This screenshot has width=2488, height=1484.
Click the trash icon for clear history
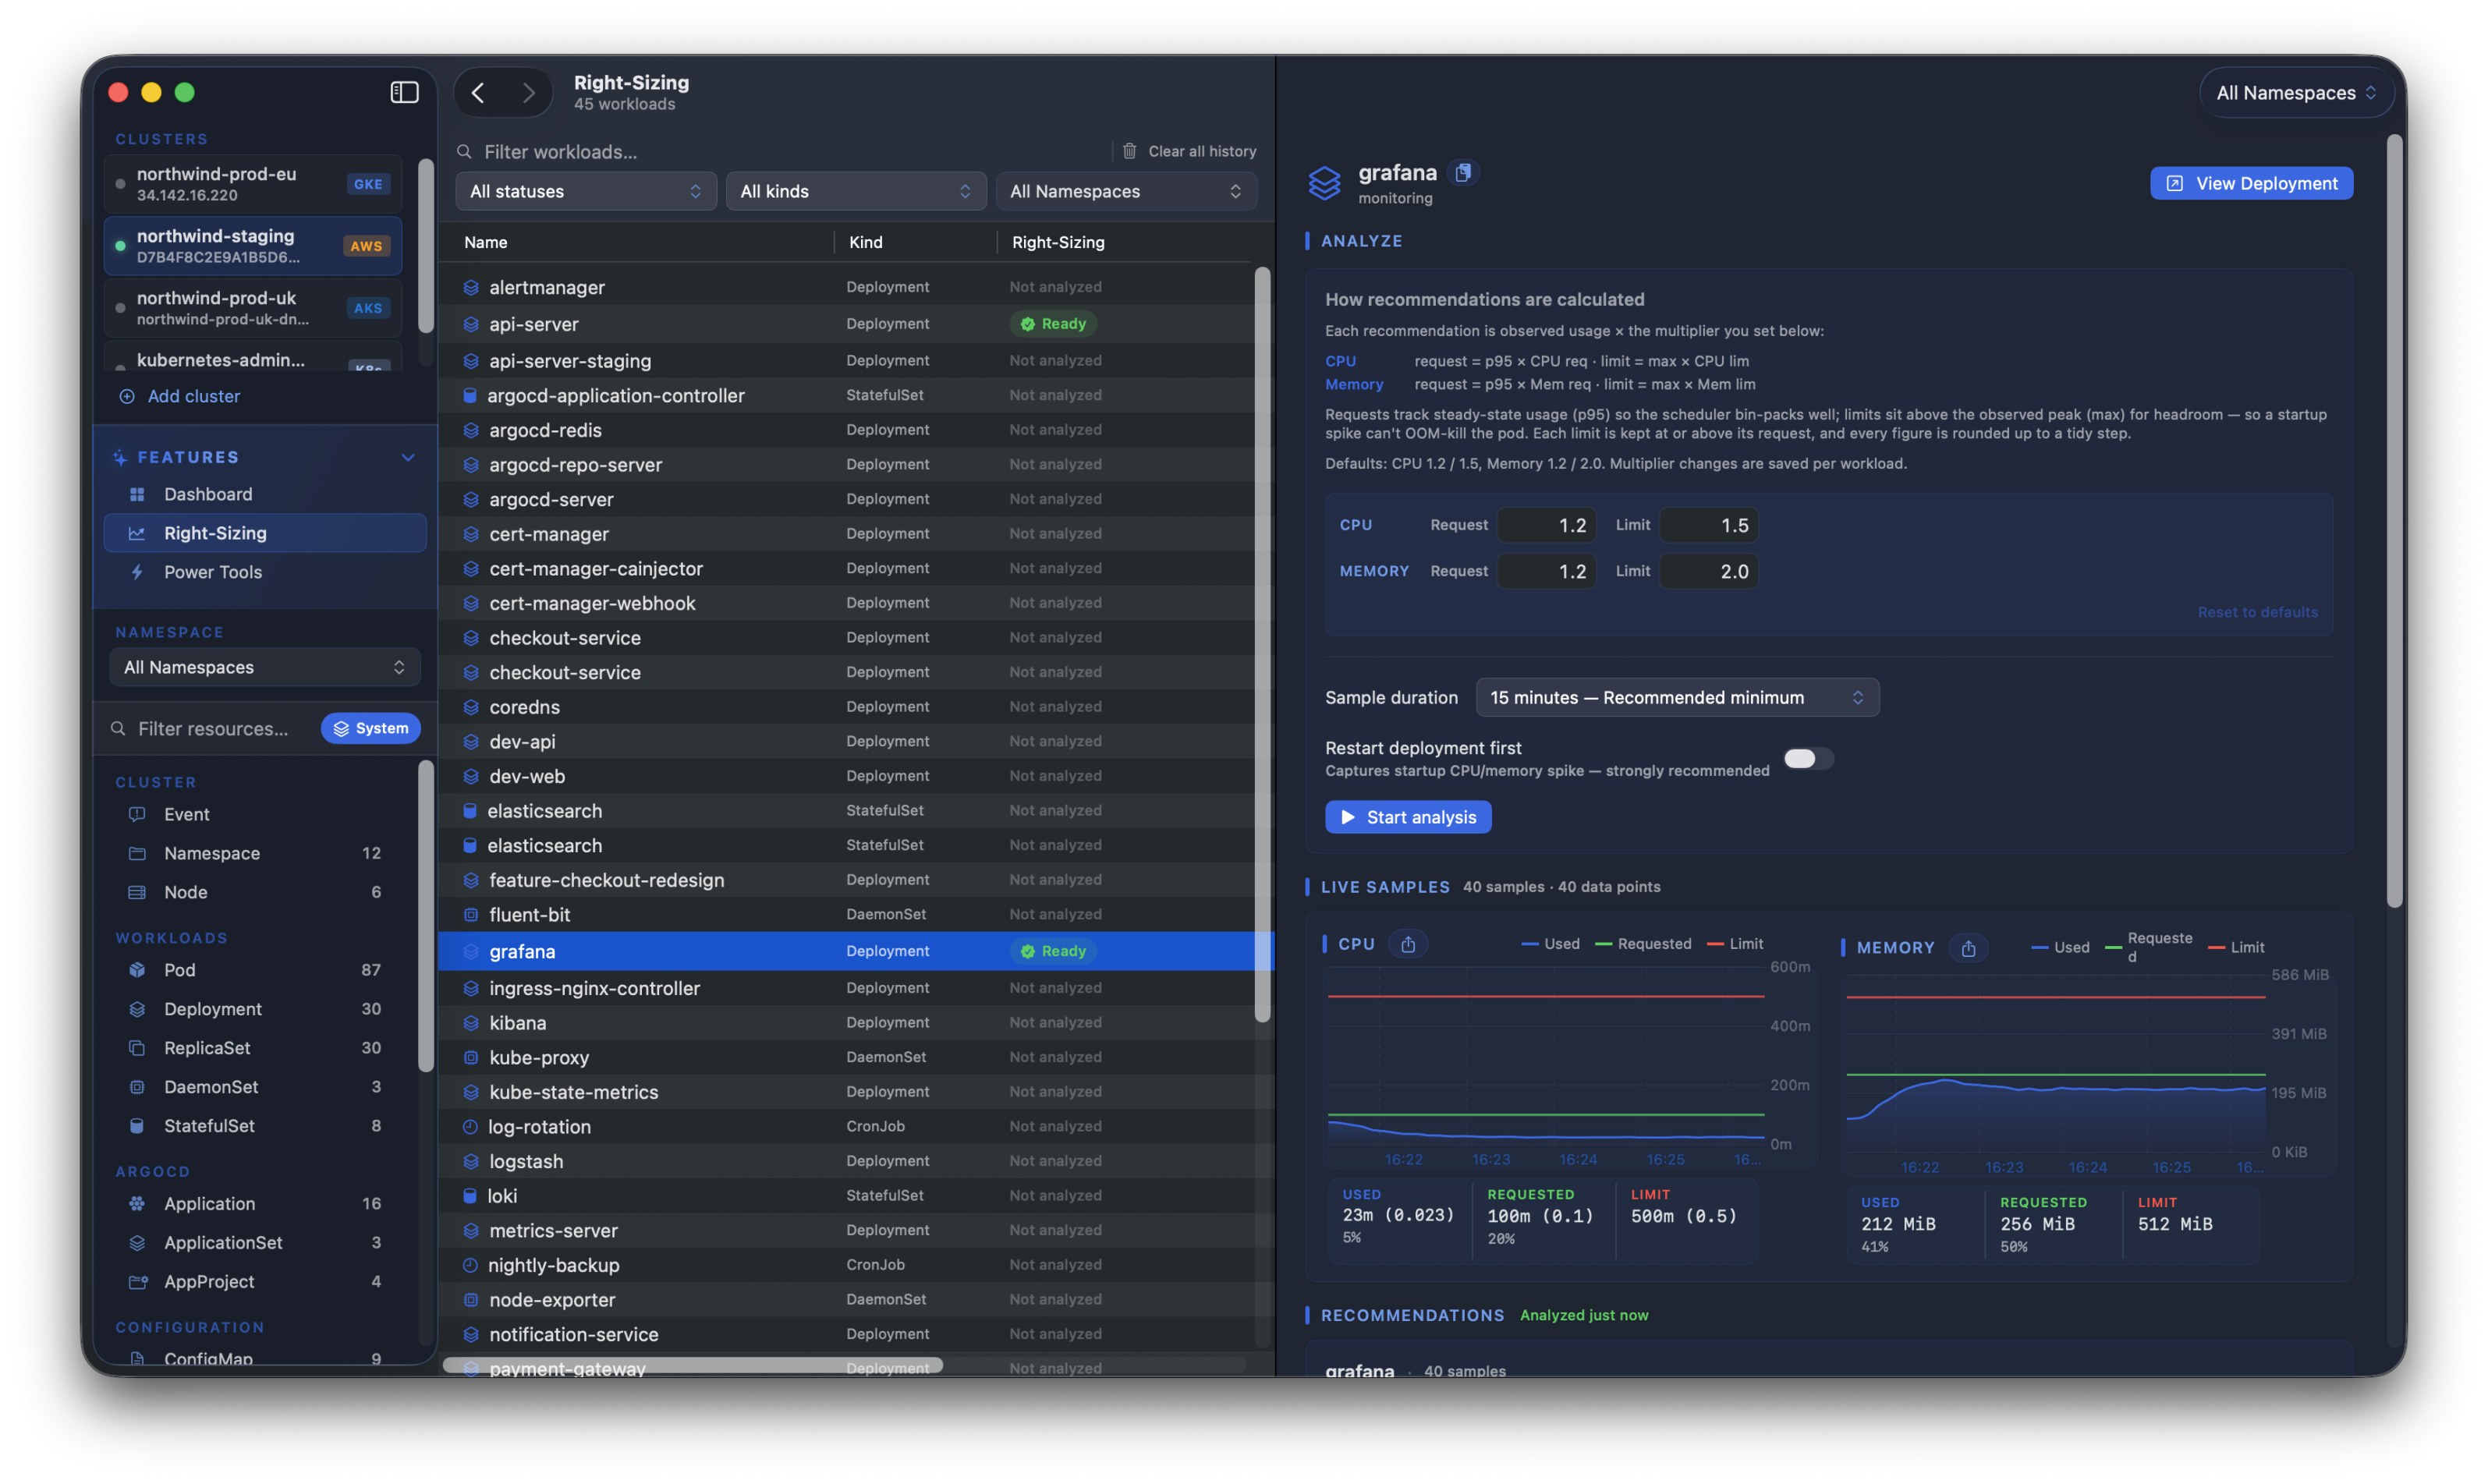point(1129,151)
